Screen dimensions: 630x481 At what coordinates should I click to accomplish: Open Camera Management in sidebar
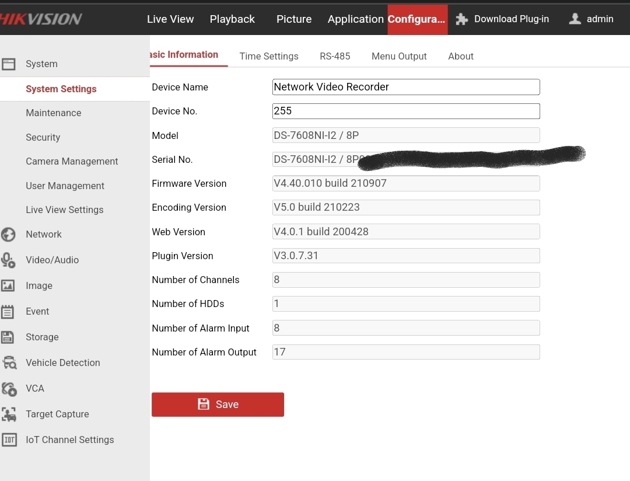point(72,162)
